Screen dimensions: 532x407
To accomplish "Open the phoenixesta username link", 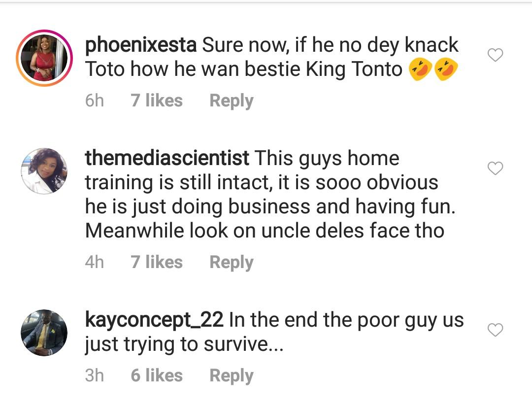I will pyautogui.click(x=141, y=45).
